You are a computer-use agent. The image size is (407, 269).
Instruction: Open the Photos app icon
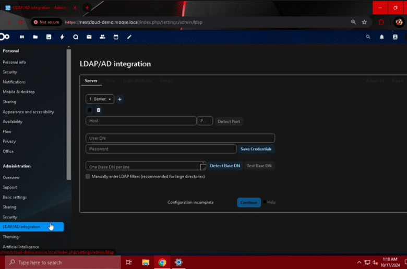tap(49, 37)
